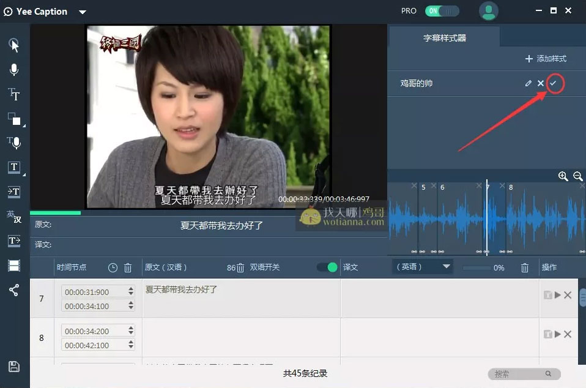Viewport: 586px width, 388px height.
Task: Click trash icon beside 86 in 原文 column
Action: [240, 267]
